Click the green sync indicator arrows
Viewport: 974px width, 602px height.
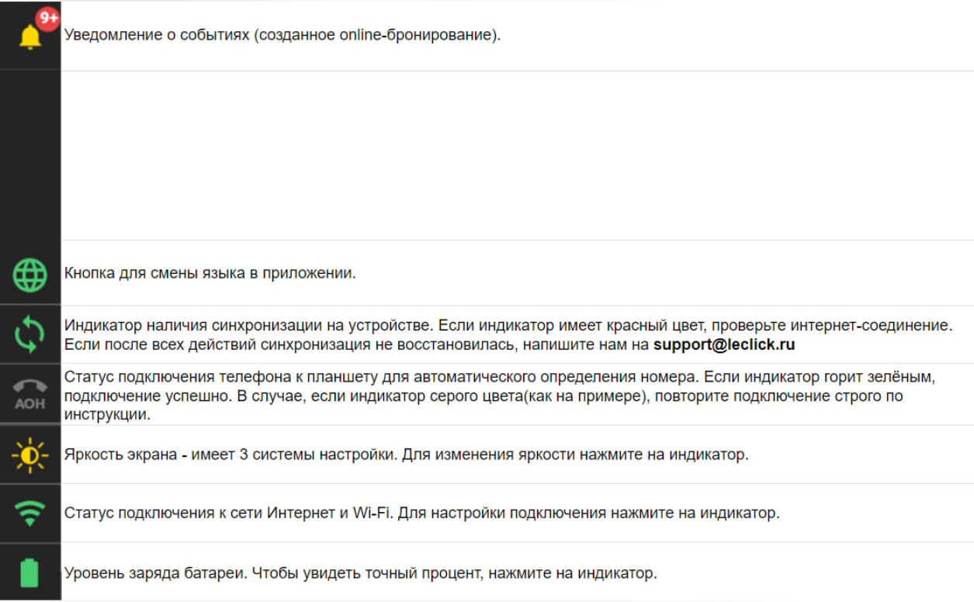(29, 334)
